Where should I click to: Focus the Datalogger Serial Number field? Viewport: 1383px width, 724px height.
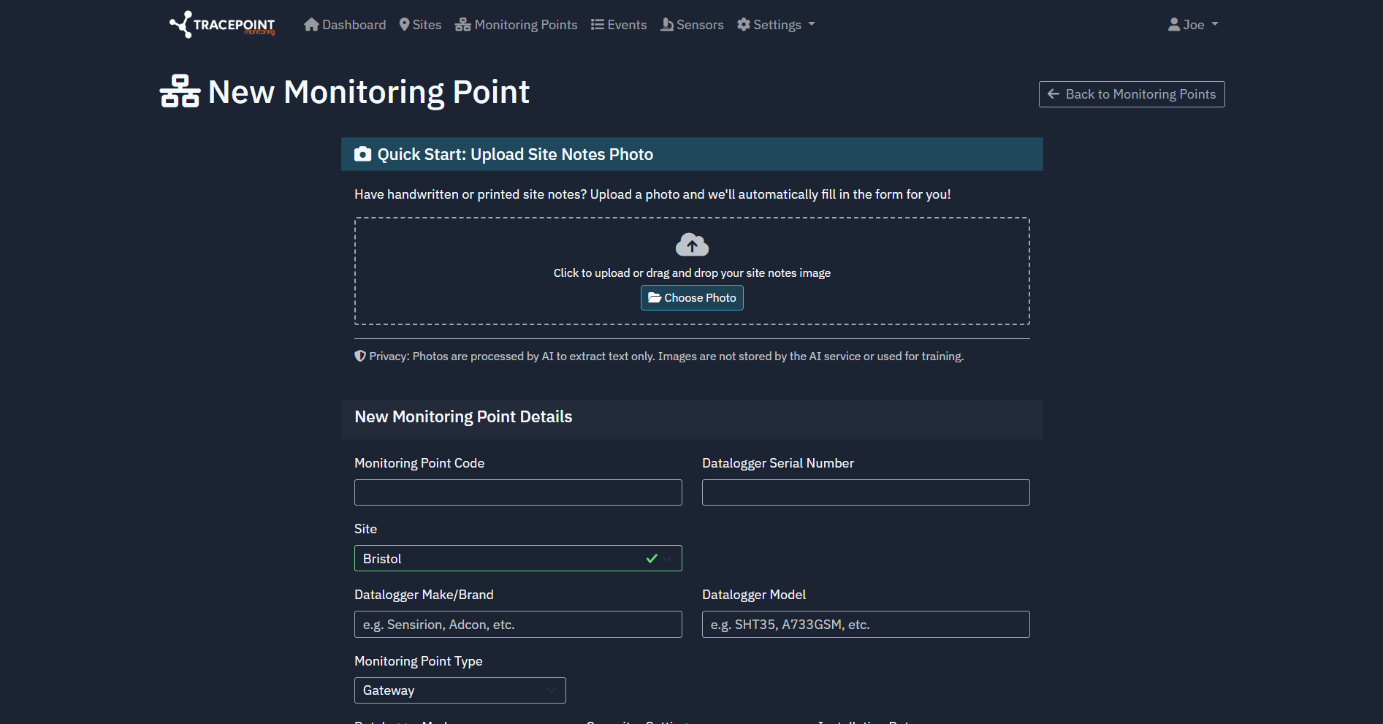(866, 492)
